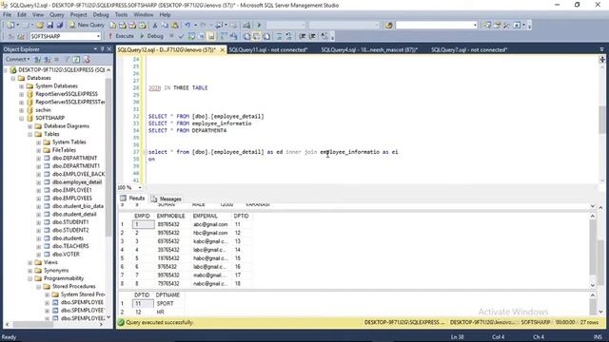The width and height of the screenshot is (609, 342).
Task: Expand the System Databases node
Action: 22,86
